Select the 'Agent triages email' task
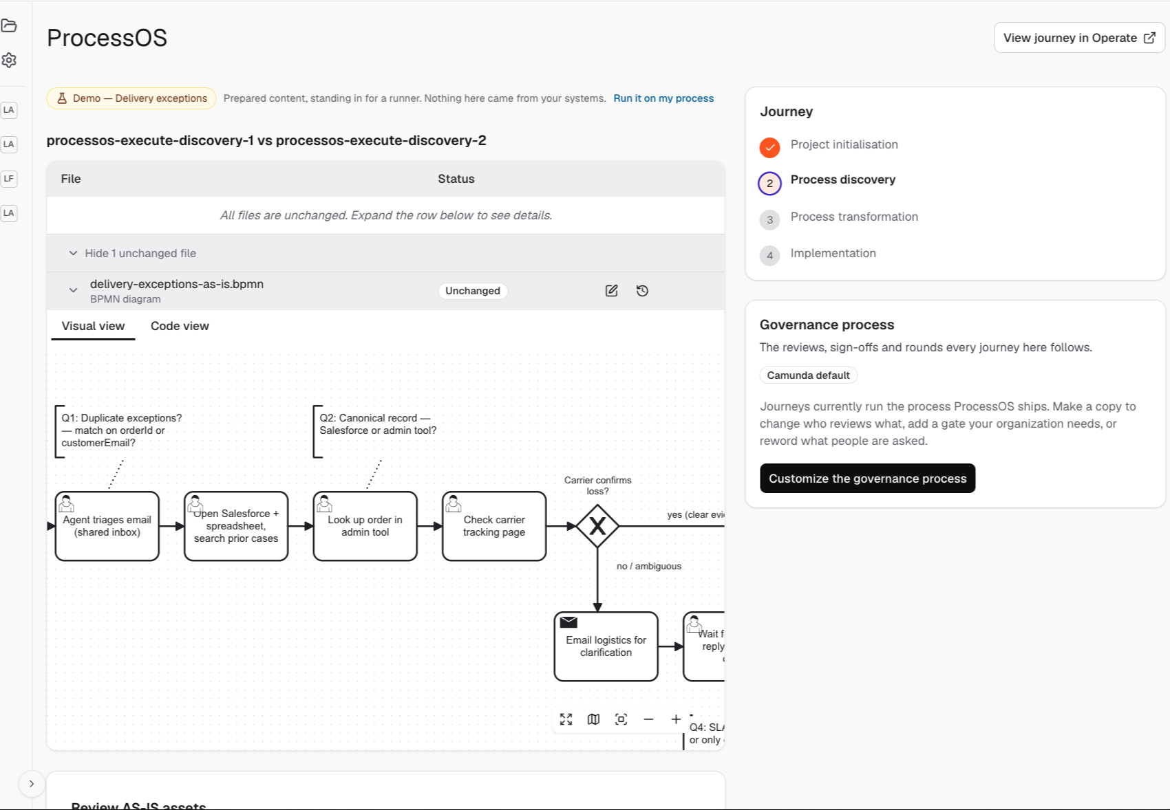1170x810 pixels. tap(107, 526)
